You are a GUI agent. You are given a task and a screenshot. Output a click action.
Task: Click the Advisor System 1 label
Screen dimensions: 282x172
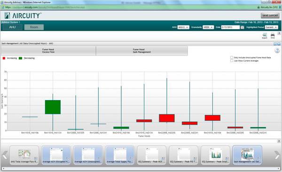[x=11, y=22]
